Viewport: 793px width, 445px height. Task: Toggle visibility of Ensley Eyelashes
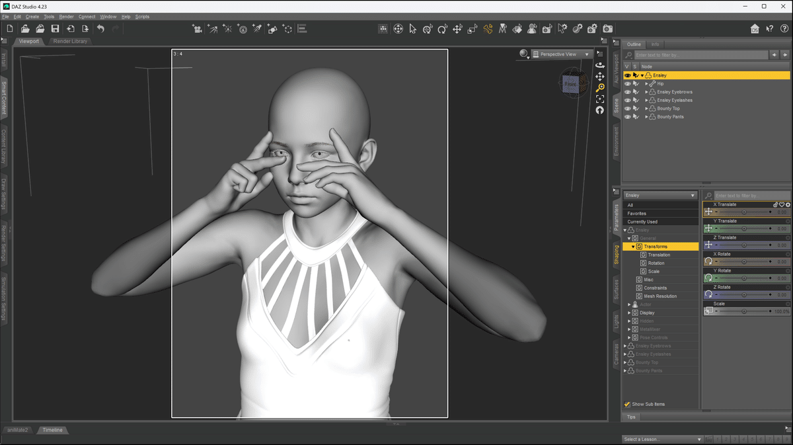click(x=627, y=101)
